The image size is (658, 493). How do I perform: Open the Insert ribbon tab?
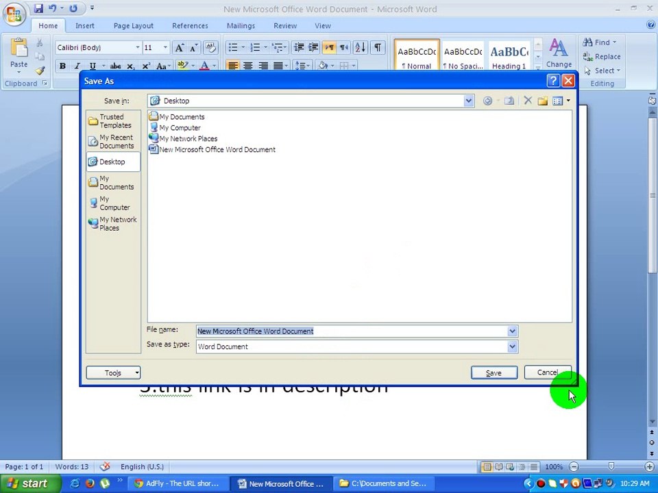(85, 25)
